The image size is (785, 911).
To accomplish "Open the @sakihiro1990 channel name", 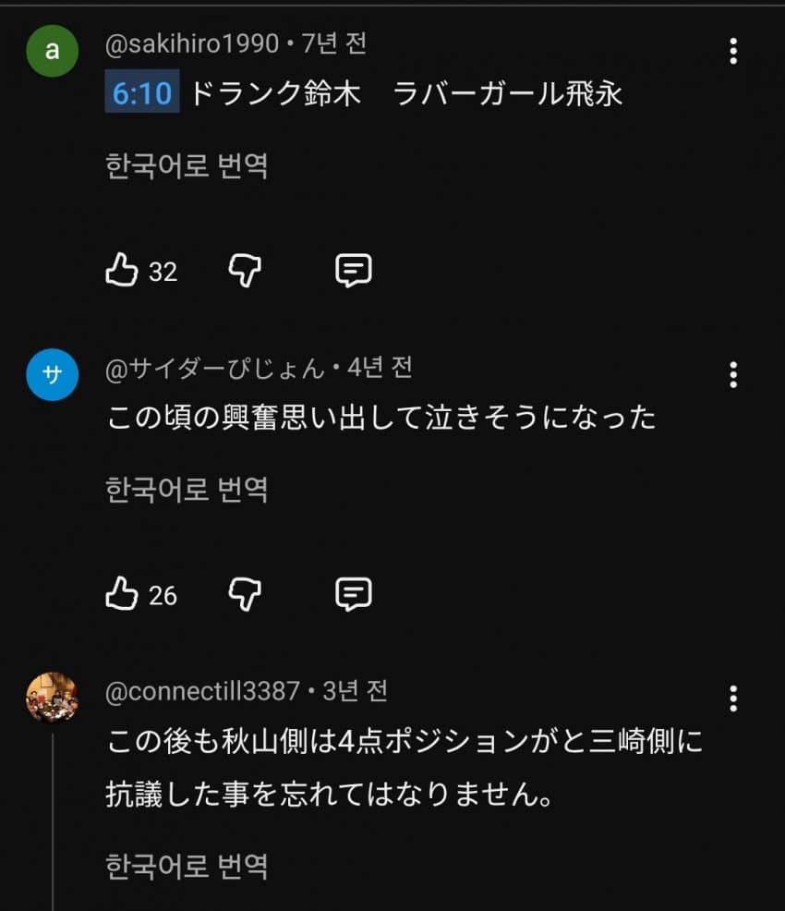I will tap(192, 43).
